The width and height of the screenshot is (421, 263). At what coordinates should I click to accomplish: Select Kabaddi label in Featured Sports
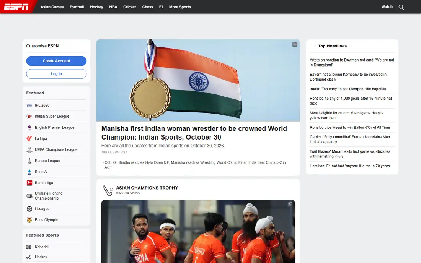click(x=42, y=247)
